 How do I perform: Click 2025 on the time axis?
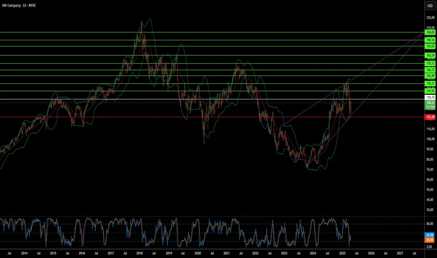tap(342, 253)
